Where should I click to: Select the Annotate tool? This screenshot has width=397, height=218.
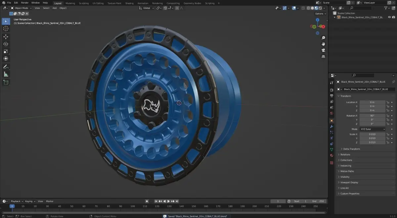pyautogui.click(x=6, y=67)
